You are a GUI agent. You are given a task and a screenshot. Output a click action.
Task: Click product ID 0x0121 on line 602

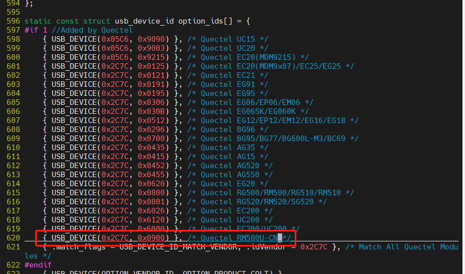(x=151, y=75)
